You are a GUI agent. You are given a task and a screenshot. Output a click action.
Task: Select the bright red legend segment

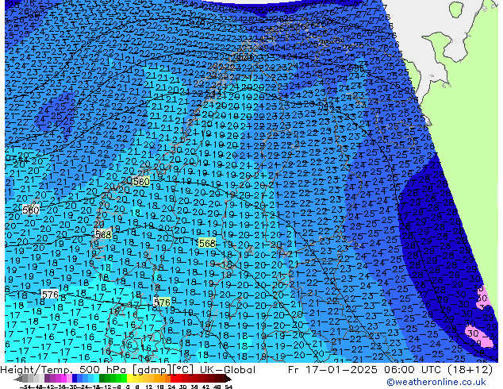[173, 378]
